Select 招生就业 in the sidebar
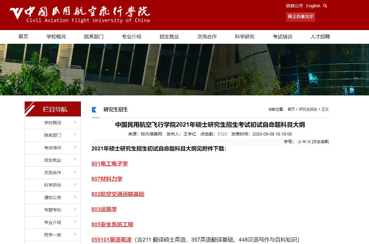Image resolution: width=369 pixels, height=244 pixels. pos(53,160)
